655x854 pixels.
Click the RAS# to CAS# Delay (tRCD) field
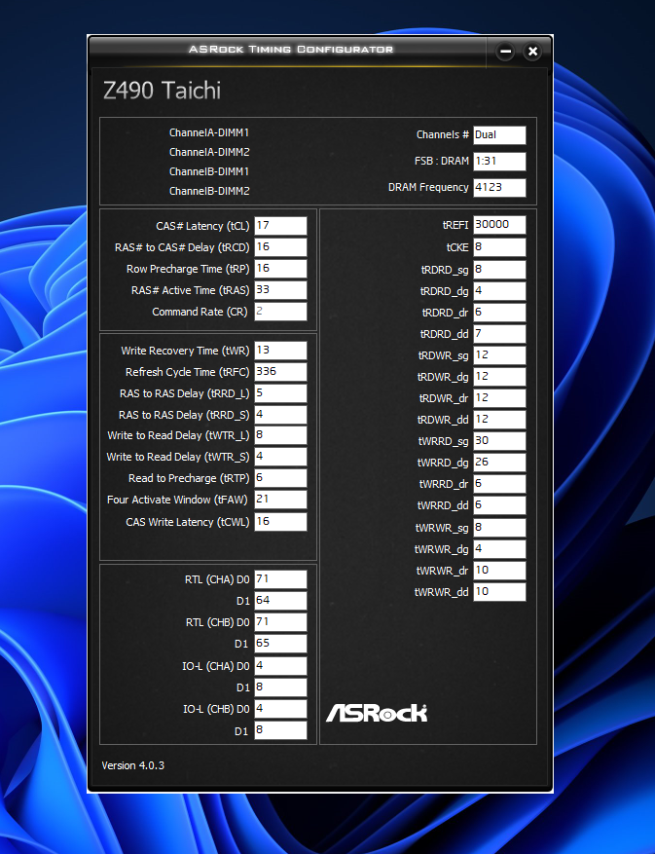pyautogui.click(x=280, y=247)
